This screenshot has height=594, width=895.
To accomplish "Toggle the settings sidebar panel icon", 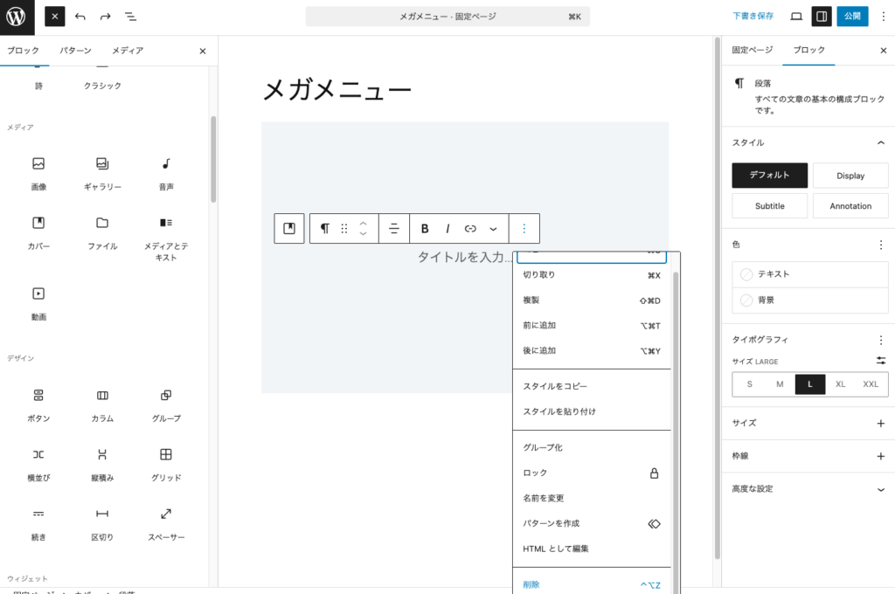I will tap(822, 16).
